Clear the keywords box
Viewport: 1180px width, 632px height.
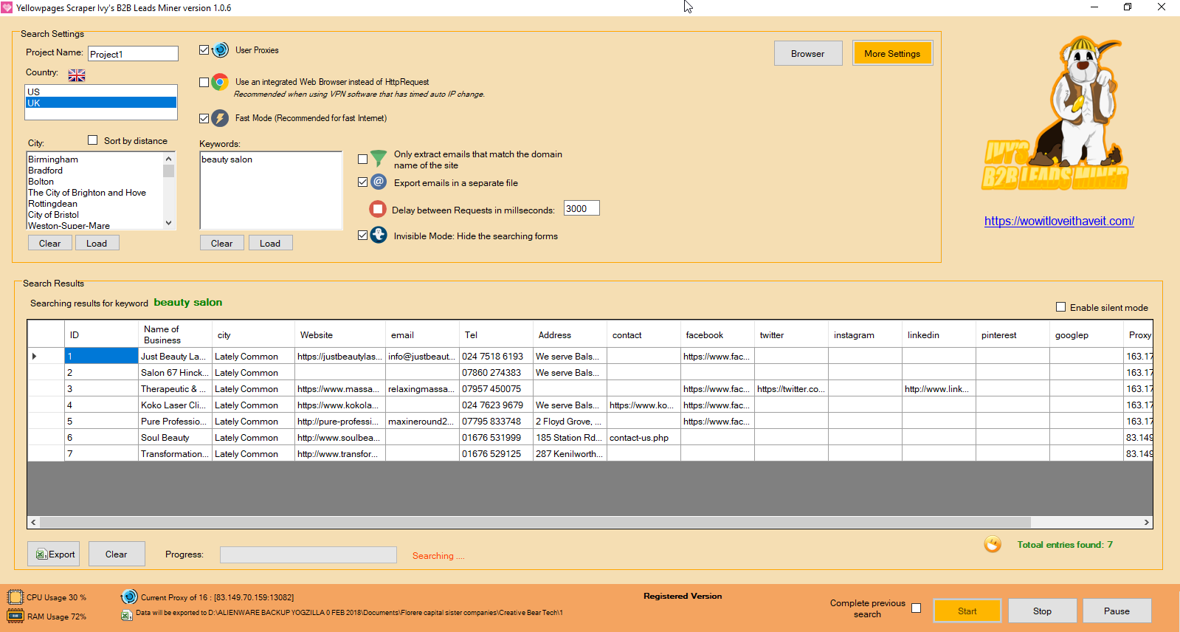click(x=221, y=243)
